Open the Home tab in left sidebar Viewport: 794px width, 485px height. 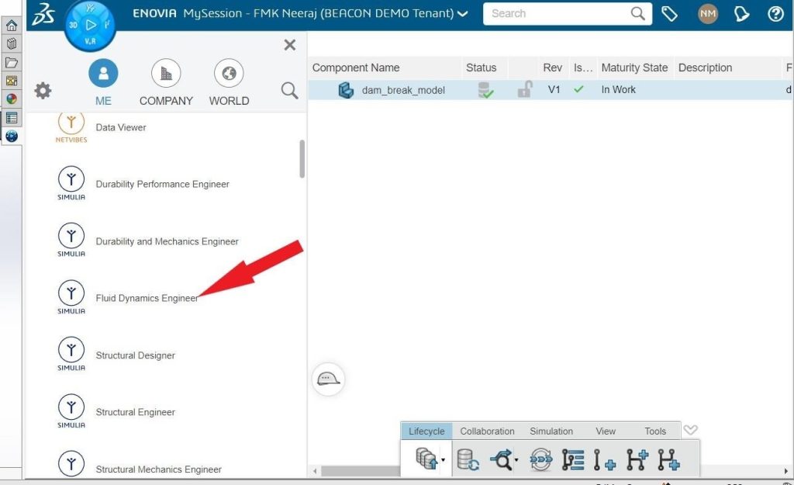11,26
